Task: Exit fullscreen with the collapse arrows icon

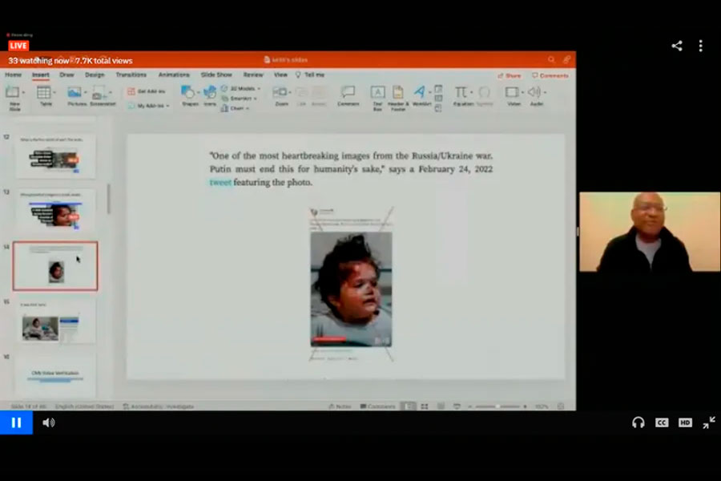Action: [x=709, y=422]
